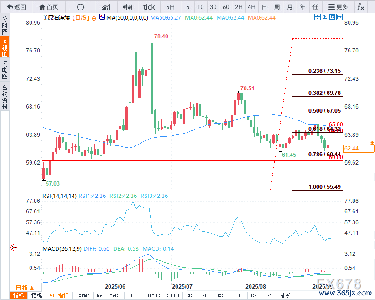Screen dimensions: 375x300
Task: Click the red gear icon by MACD panel
Action: [x=13, y=248]
